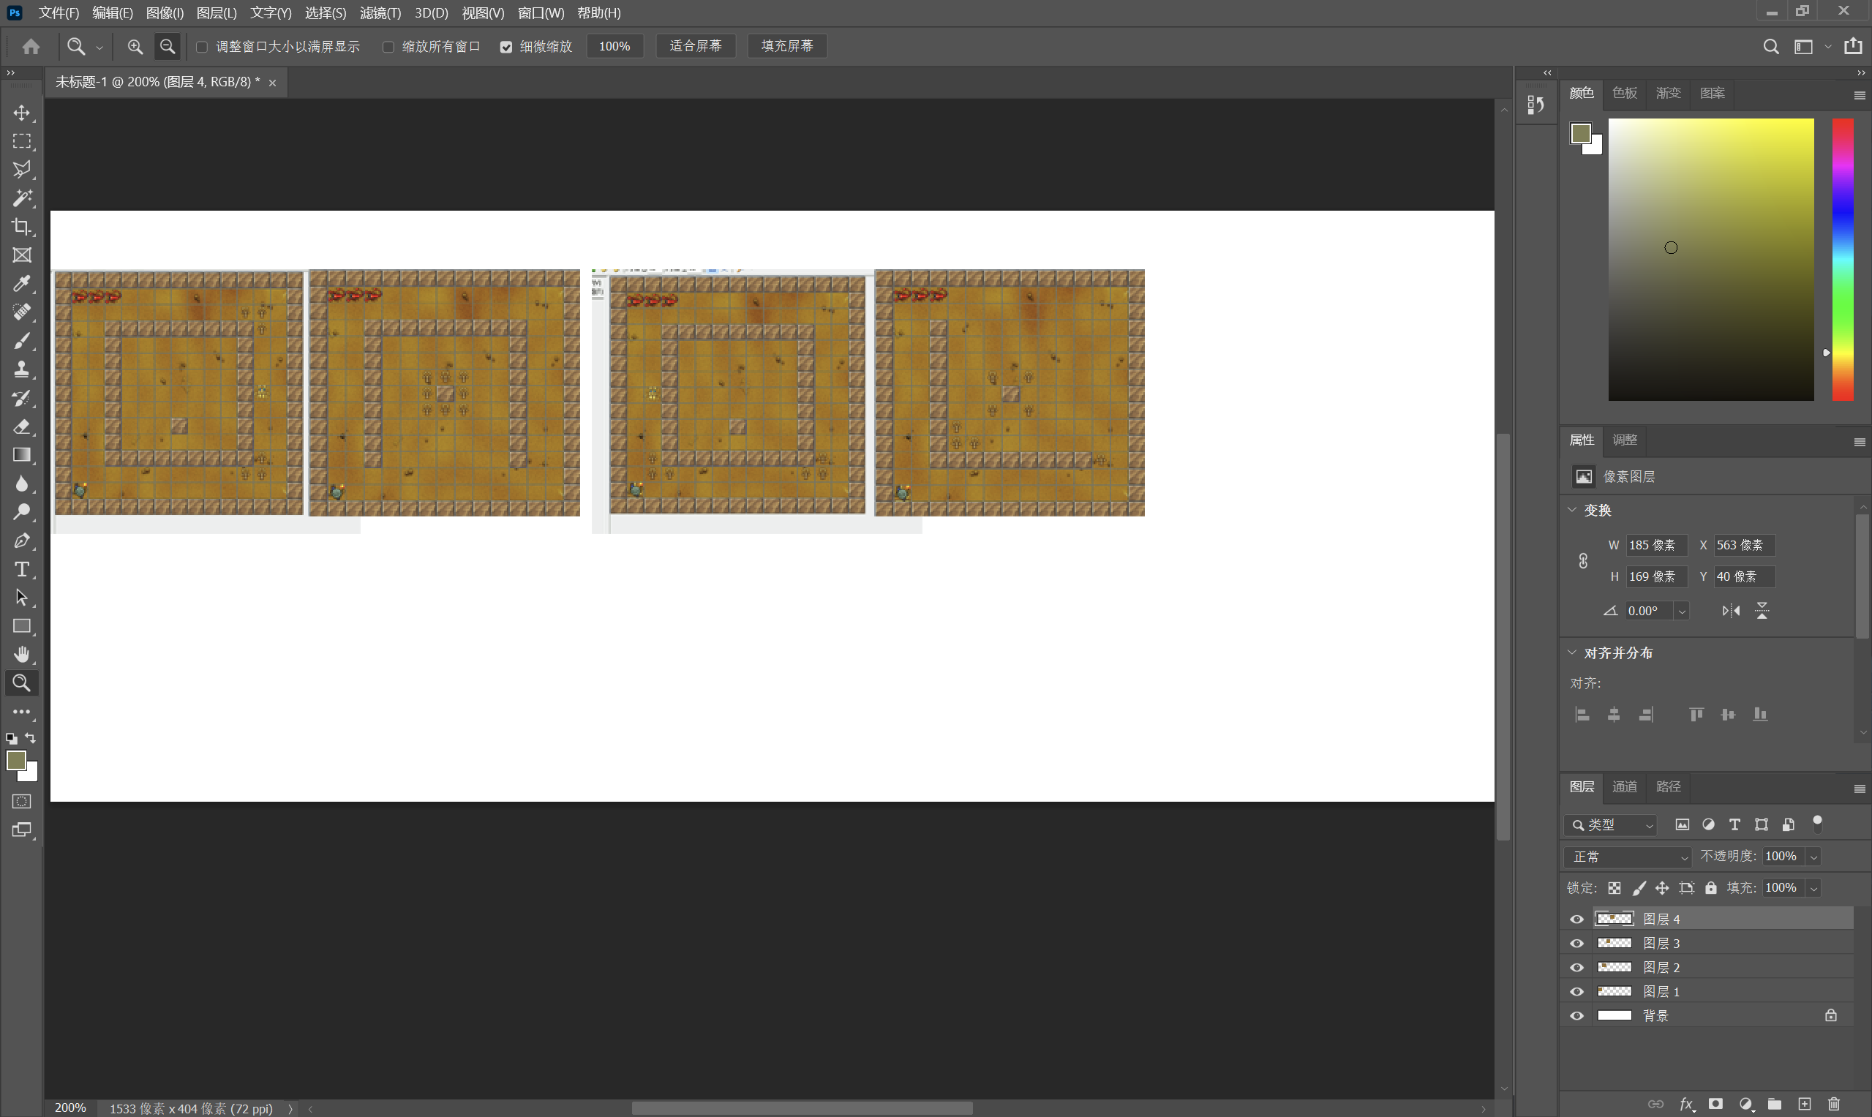Select the History Brush tool
This screenshot has height=1117, width=1872.
pyautogui.click(x=22, y=397)
